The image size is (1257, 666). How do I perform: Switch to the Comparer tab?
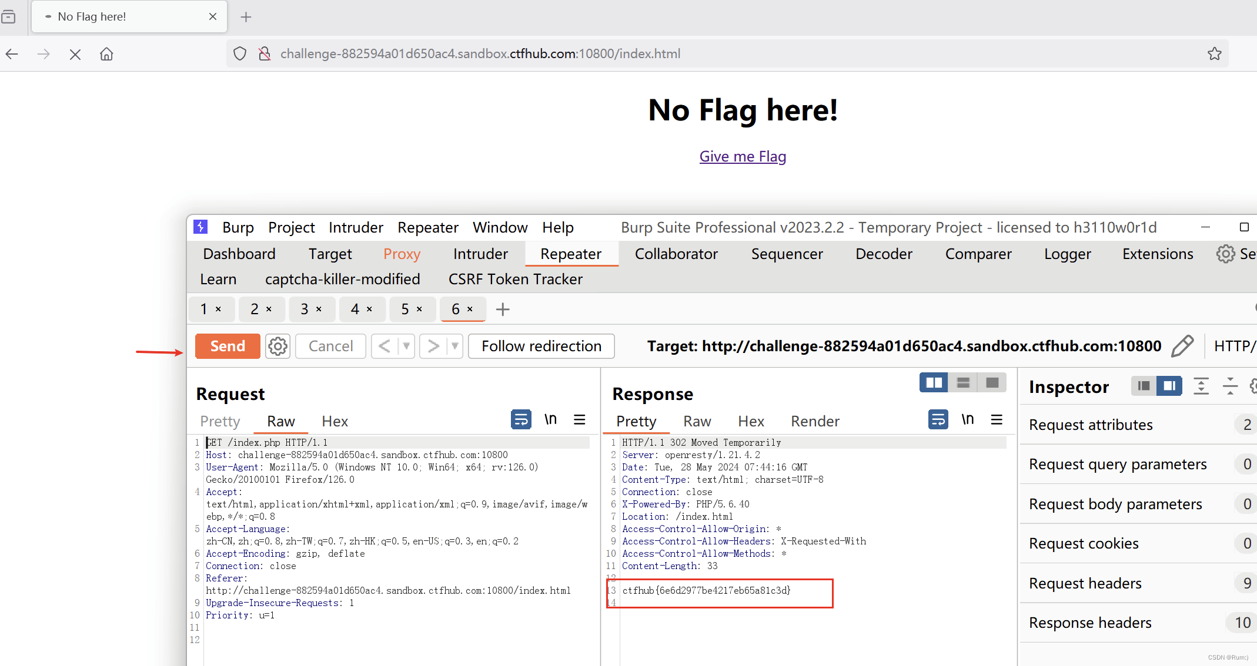point(978,254)
